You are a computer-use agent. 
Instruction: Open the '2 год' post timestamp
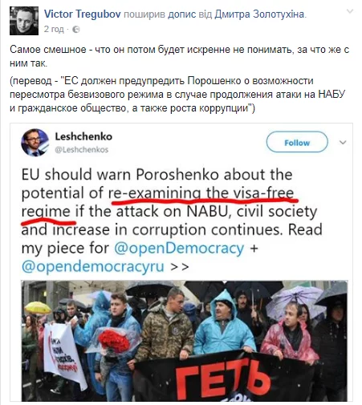click(x=54, y=29)
